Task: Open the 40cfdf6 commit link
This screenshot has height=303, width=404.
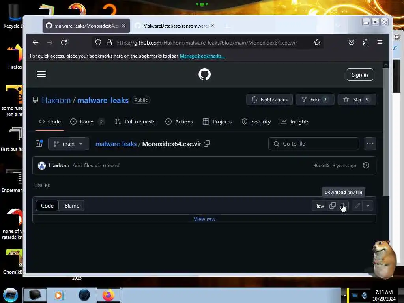Action: pos(321,166)
